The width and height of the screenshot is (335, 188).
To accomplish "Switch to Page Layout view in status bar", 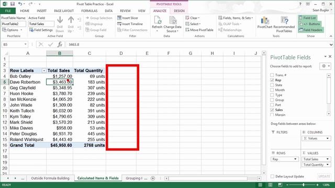I will (x=270, y=185).
